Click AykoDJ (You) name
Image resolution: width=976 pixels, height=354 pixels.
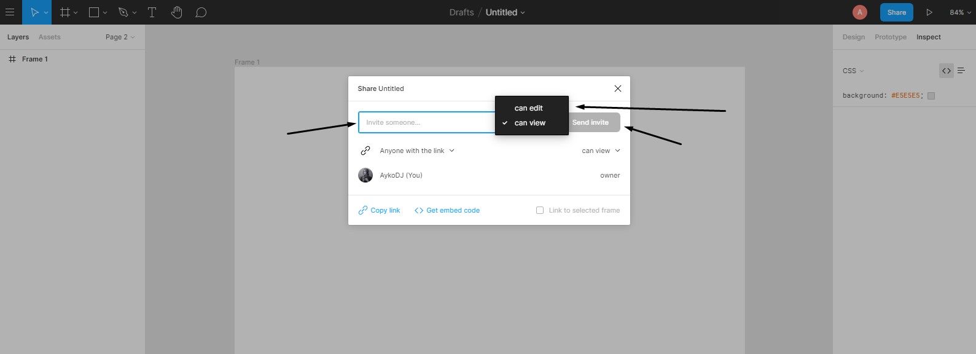pyautogui.click(x=401, y=175)
